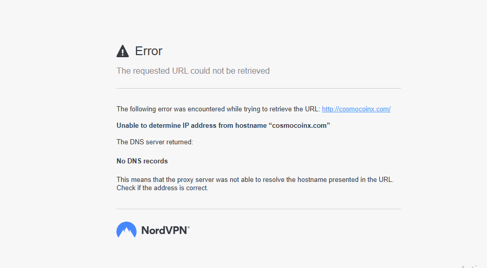Click 'The DNS server returned:' text
487x268 pixels.
click(155, 142)
